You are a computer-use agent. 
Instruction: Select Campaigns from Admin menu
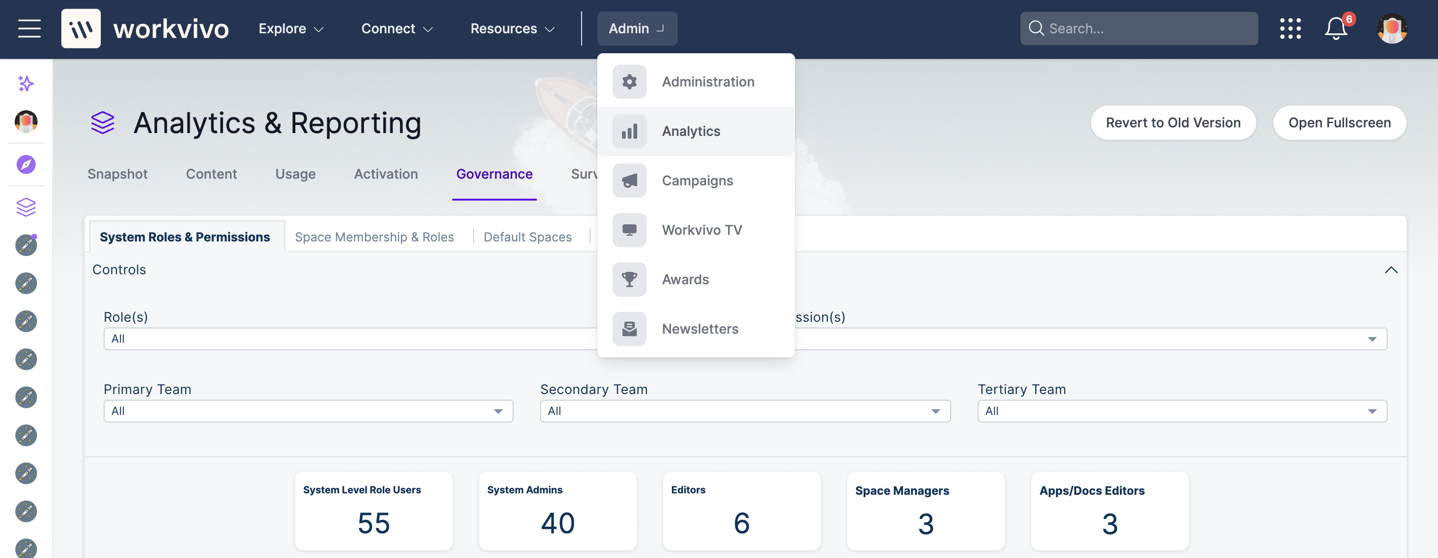click(x=696, y=181)
